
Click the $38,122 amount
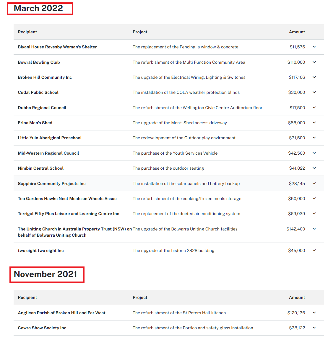point(297,328)
